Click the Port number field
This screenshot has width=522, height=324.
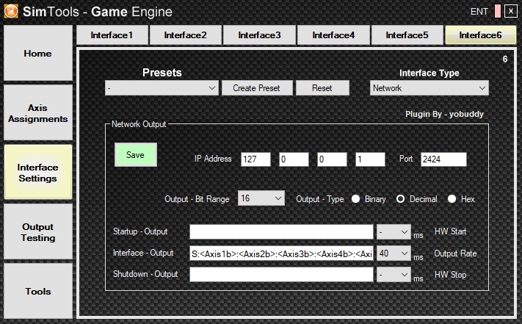click(x=443, y=159)
